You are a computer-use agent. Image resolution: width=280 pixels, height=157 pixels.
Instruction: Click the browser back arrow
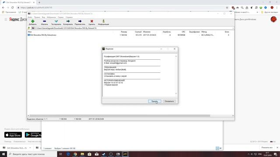point(3,8)
